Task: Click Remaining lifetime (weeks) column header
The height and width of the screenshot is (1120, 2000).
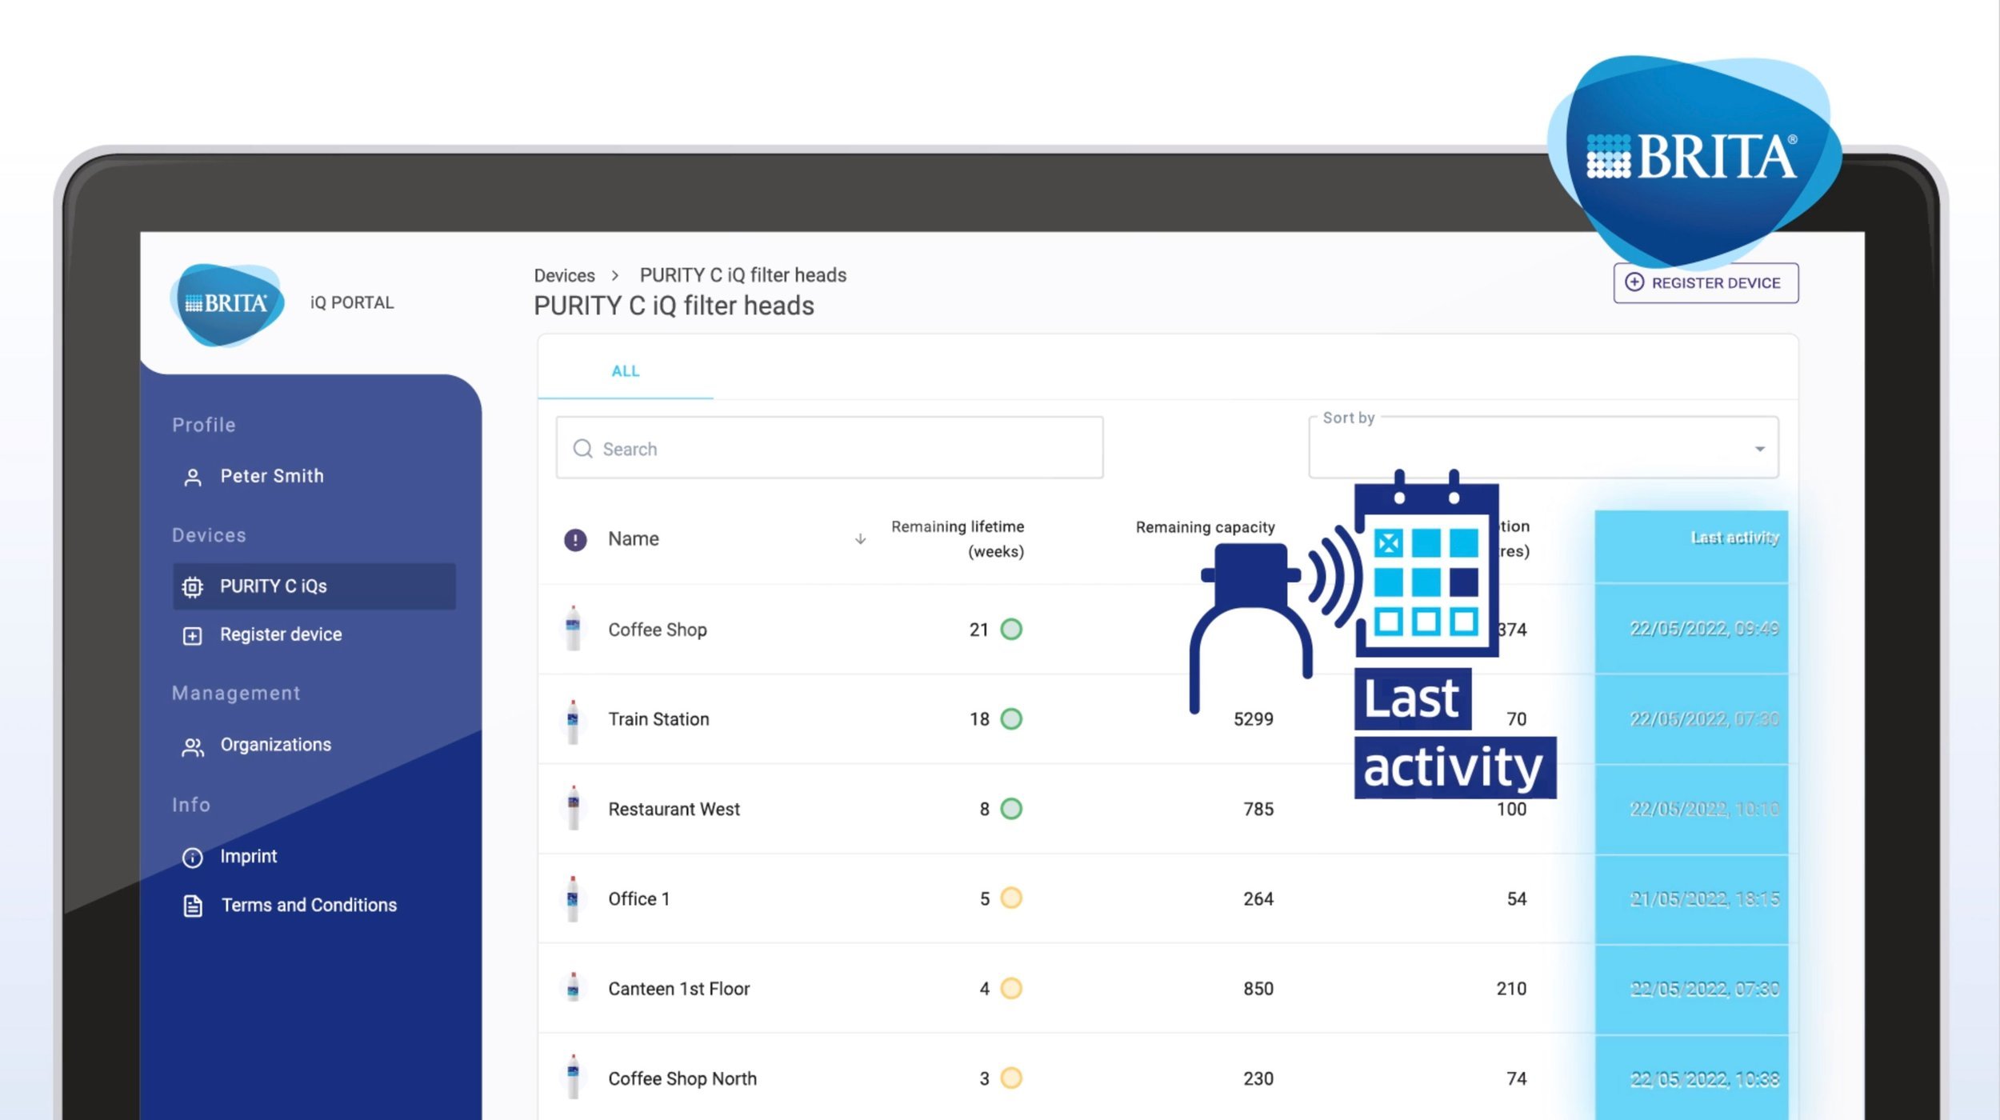Action: tap(958, 538)
